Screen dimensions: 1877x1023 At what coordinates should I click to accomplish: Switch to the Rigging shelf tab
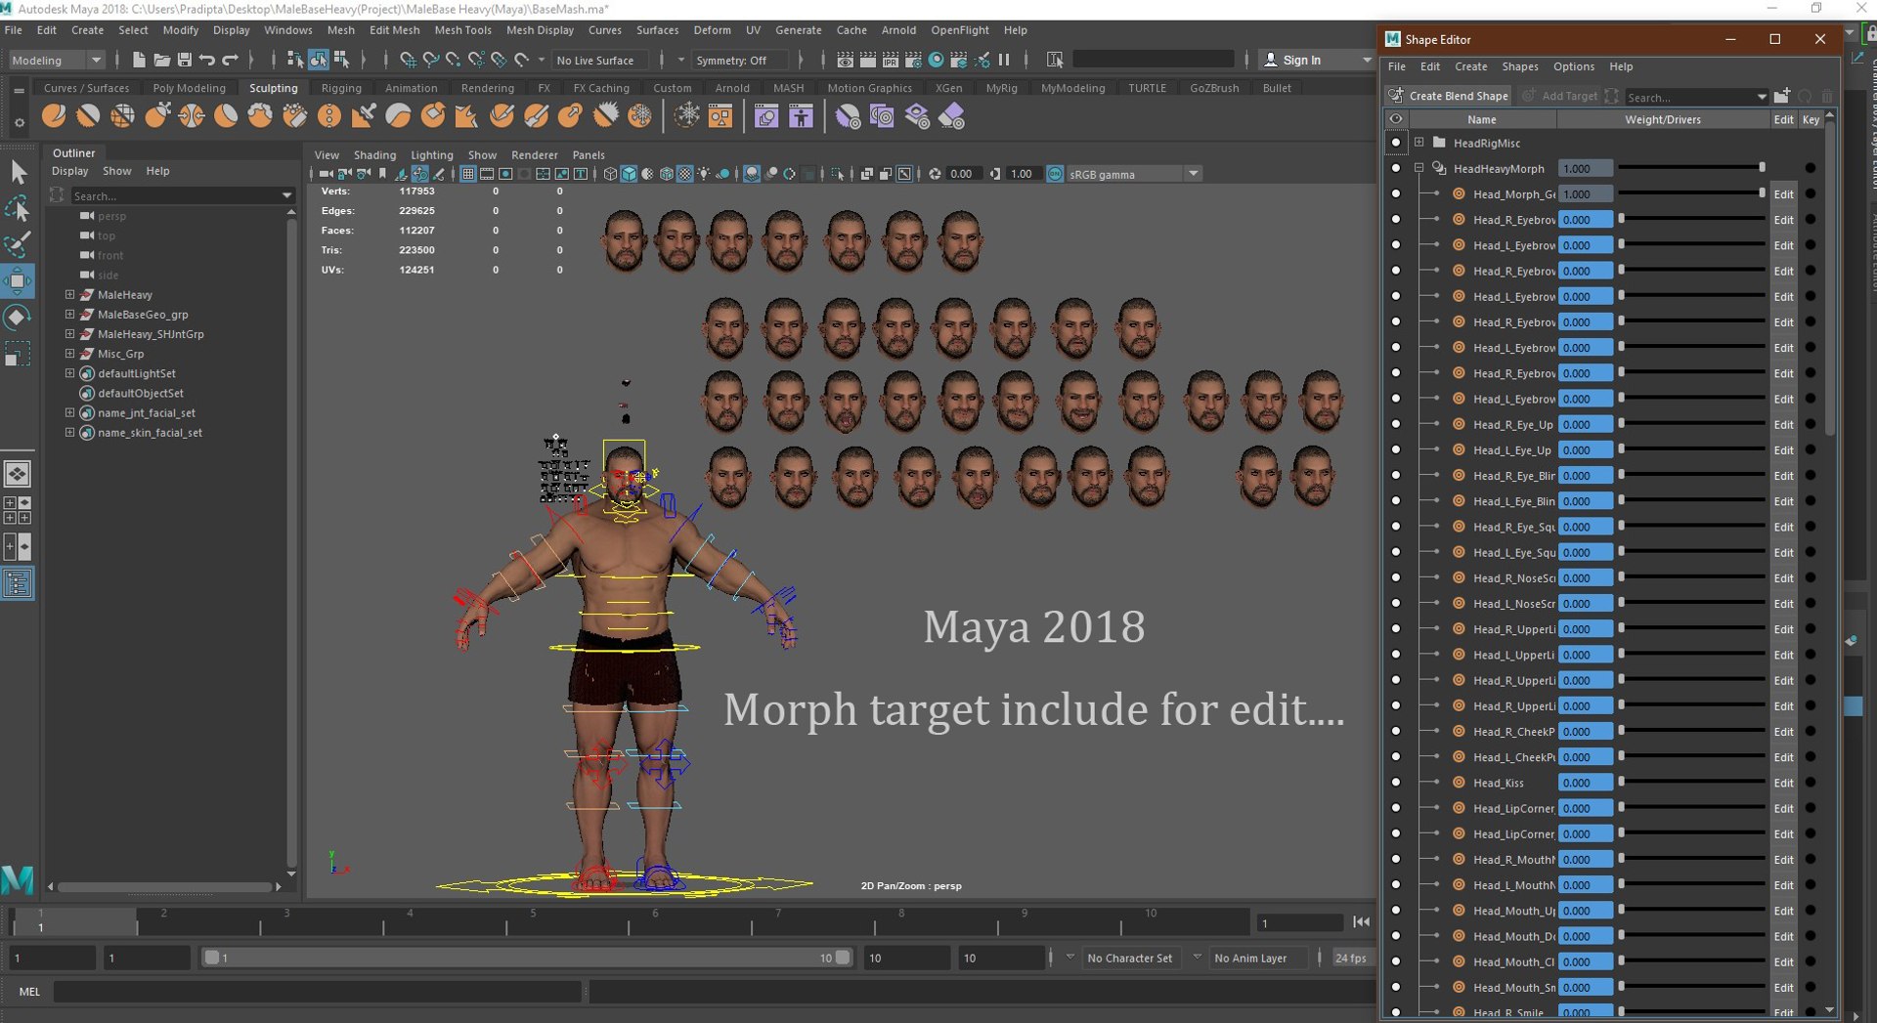click(x=341, y=88)
